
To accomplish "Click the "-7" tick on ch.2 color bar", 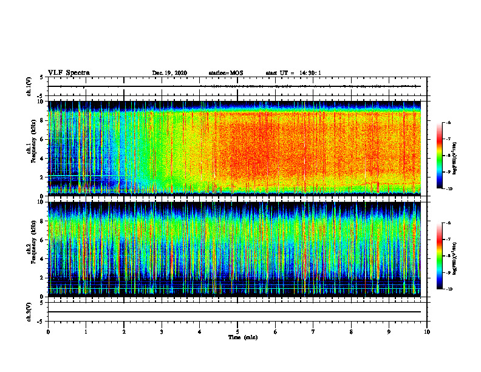I will 448,239.
